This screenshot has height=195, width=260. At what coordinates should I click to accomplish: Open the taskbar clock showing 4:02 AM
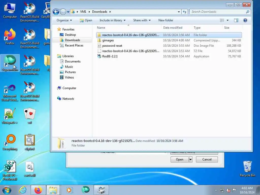(247, 190)
